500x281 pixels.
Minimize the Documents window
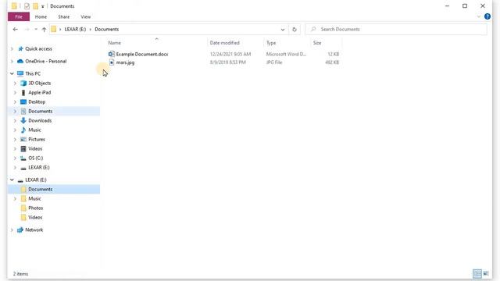click(447, 6)
